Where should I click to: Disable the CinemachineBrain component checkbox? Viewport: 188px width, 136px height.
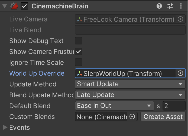click(x=25, y=6)
